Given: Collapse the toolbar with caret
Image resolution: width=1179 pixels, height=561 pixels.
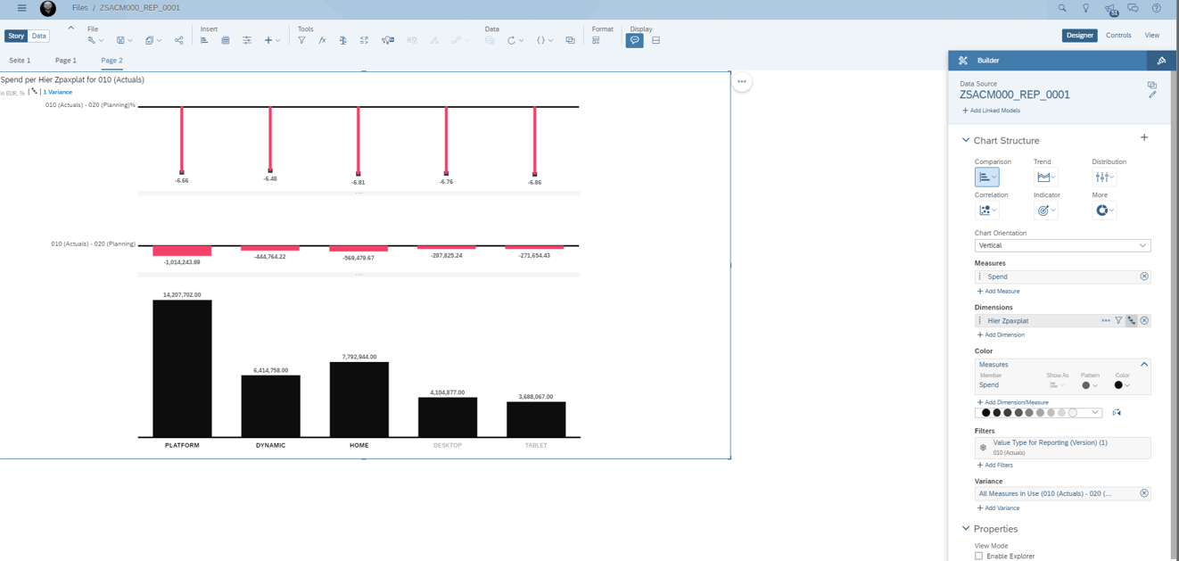Looking at the screenshot, I should (x=71, y=29).
